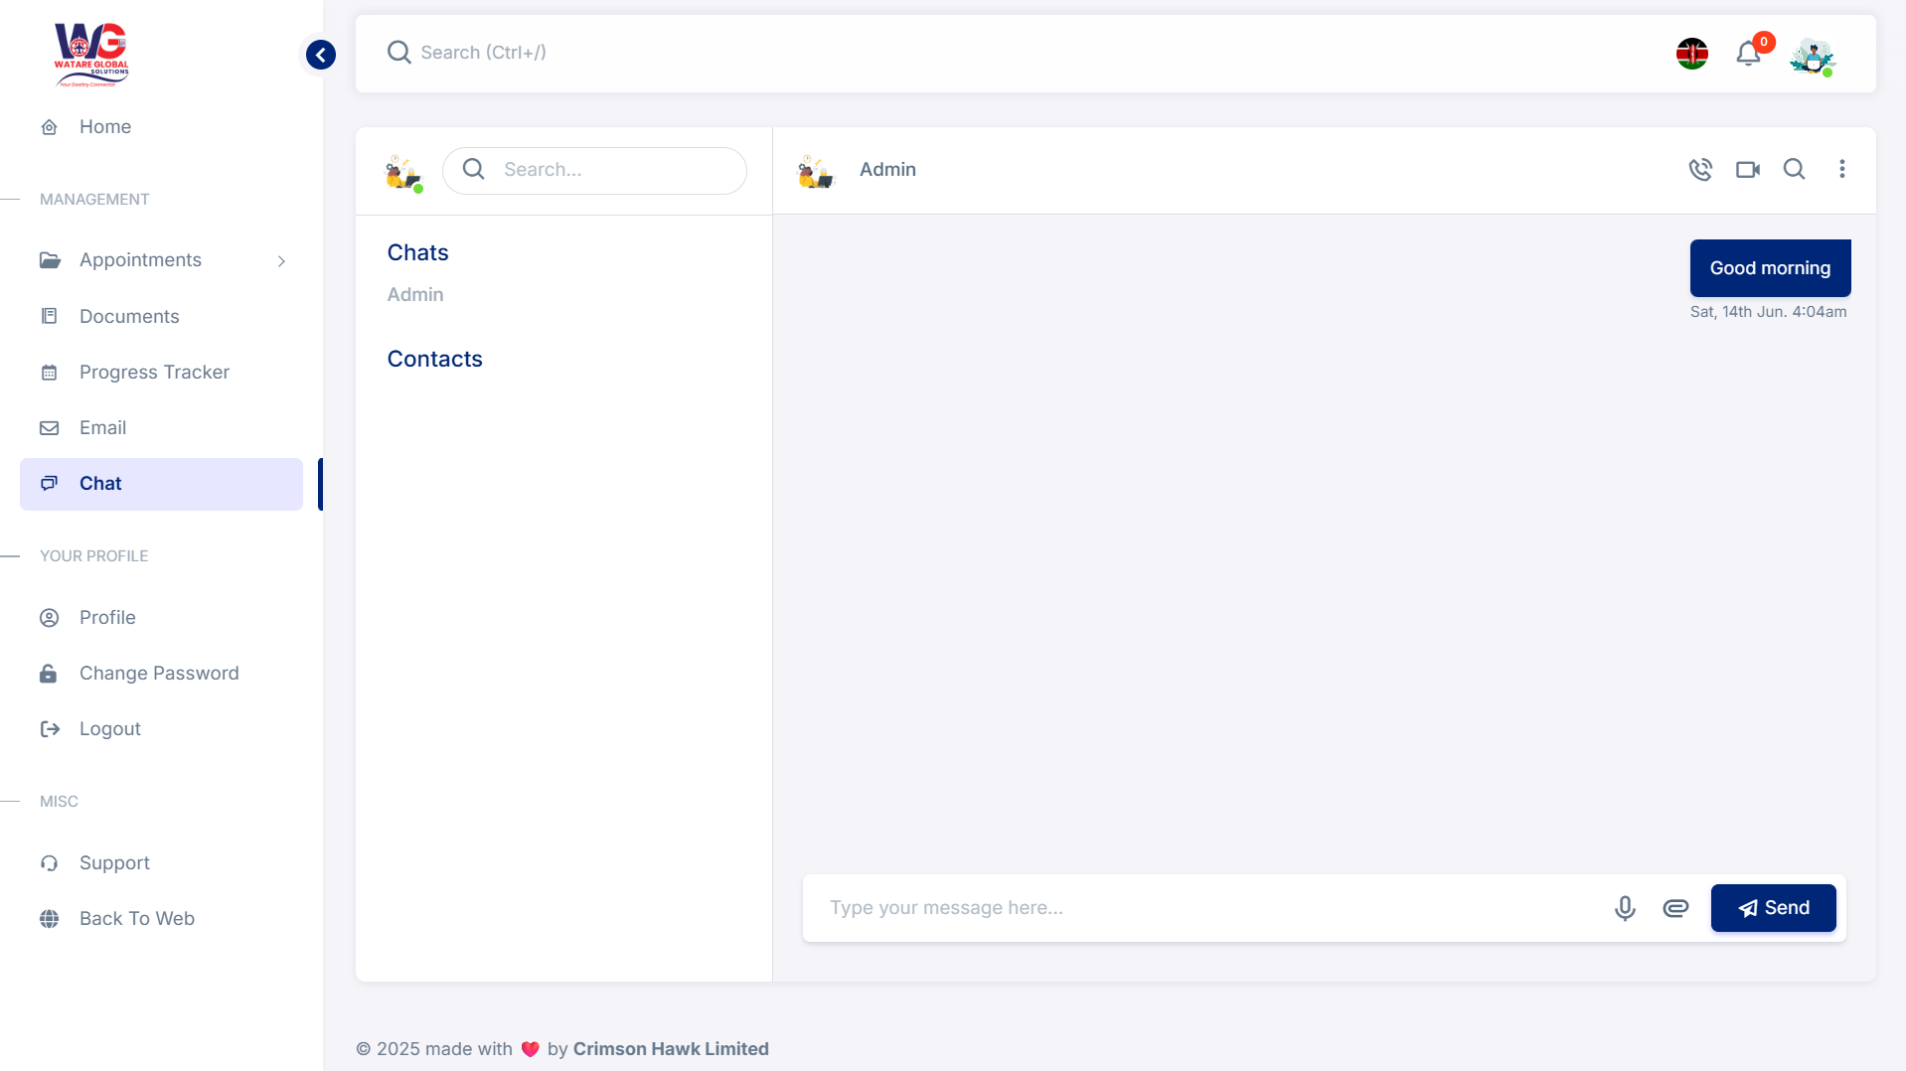1906x1071 pixels.
Task: Open the Crimson Hawk Limited link
Action: click(x=671, y=1048)
